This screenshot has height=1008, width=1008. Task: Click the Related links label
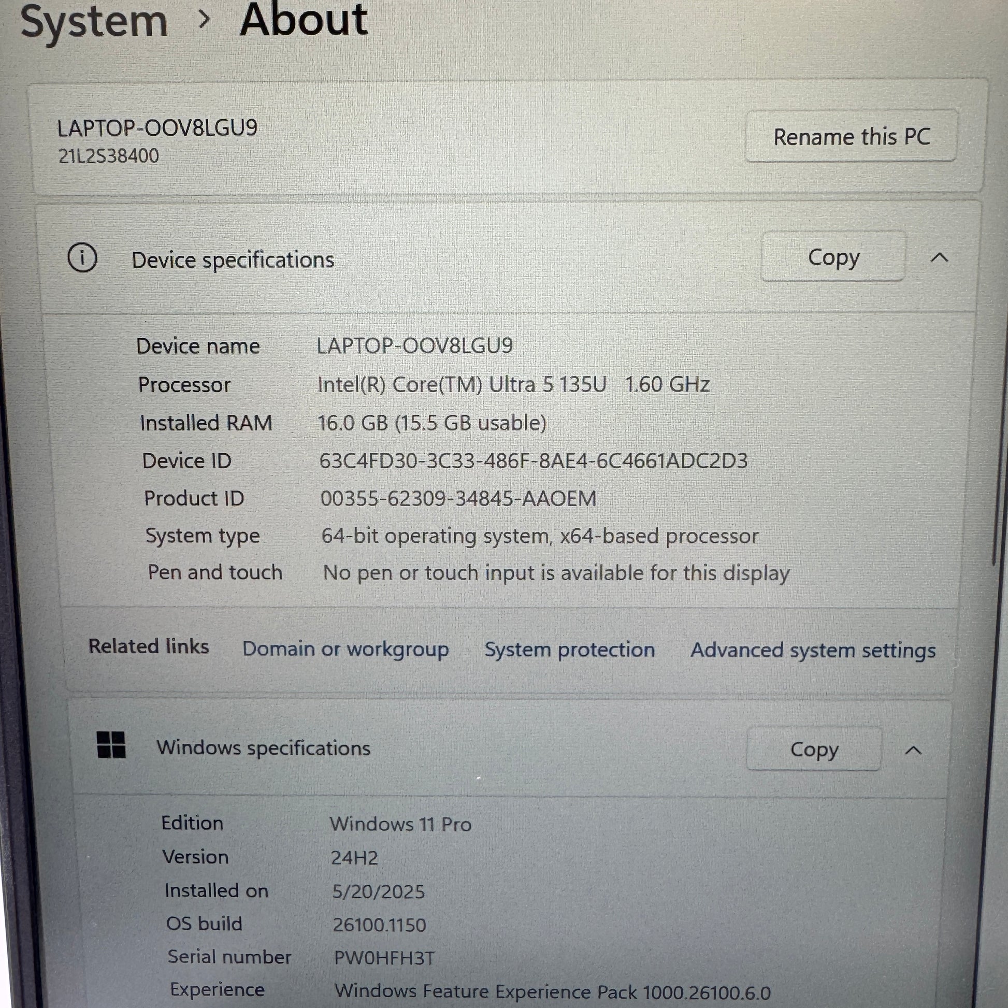tap(149, 646)
